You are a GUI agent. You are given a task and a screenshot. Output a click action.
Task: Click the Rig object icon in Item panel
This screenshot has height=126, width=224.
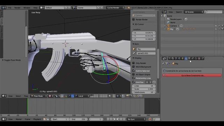pos(134,49)
